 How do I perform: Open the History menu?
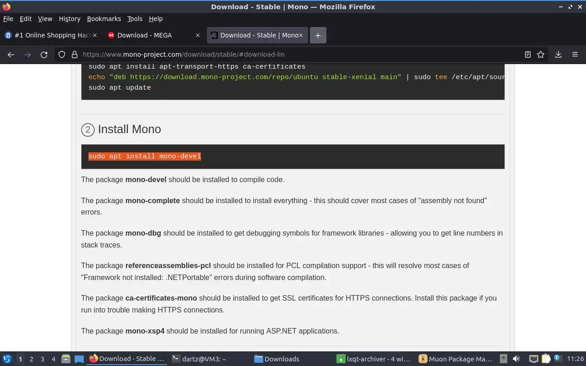point(70,19)
